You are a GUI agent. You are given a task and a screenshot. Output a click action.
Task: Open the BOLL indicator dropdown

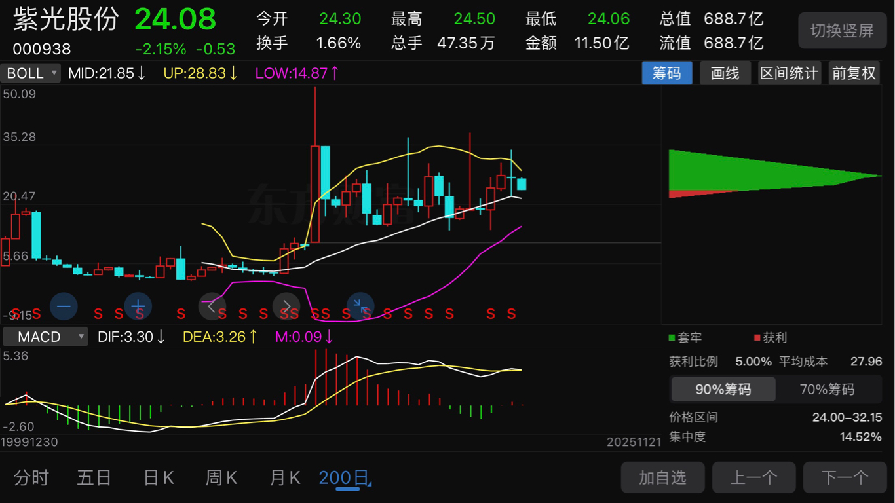[31, 73]
